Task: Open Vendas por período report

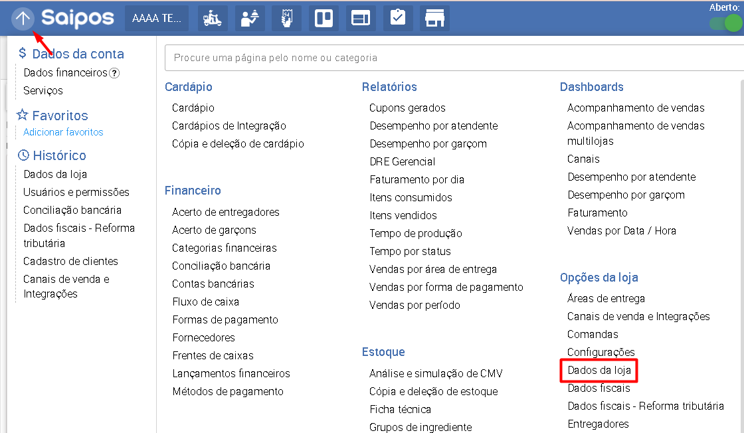Action: (x=415, y=305)
